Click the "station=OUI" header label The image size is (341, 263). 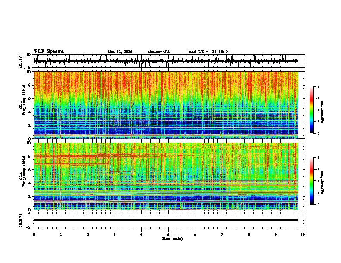click(x=159, y=52)
